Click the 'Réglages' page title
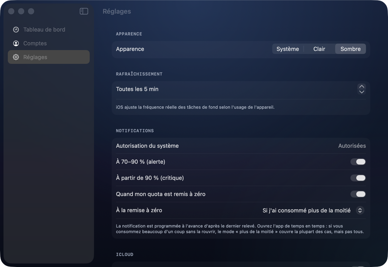Screen dimensions: 388x267 [117, 11]
